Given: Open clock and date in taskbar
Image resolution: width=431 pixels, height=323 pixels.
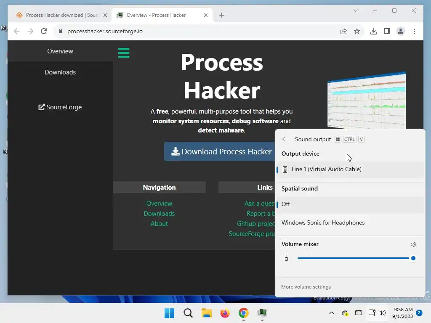Looking at the screenshot, I should point(402,313).
